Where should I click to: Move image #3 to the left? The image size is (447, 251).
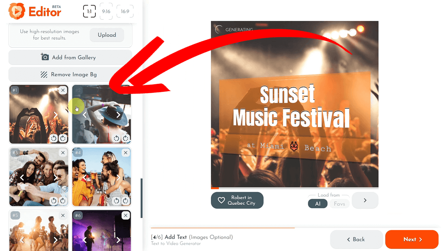(22, 177)
